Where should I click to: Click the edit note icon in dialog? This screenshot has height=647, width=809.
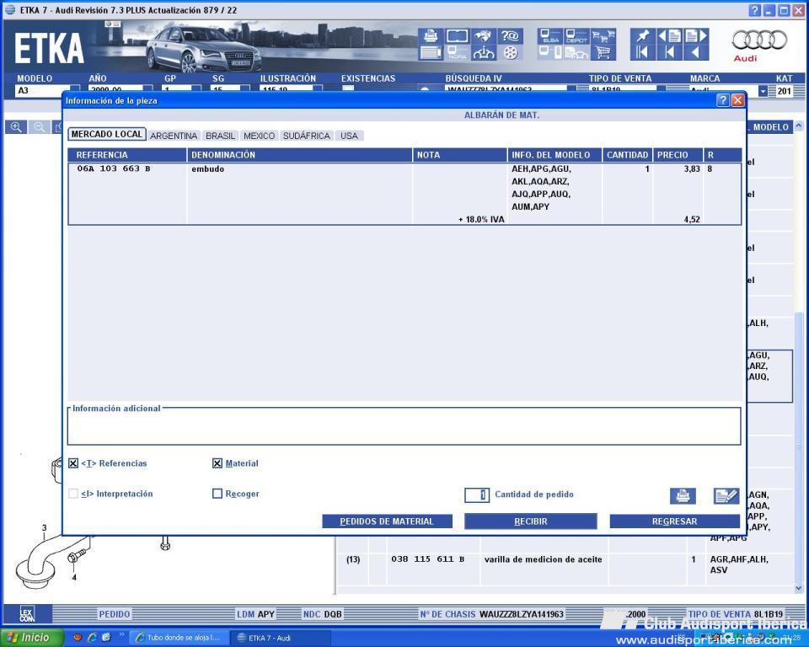(x=726, y=496)
